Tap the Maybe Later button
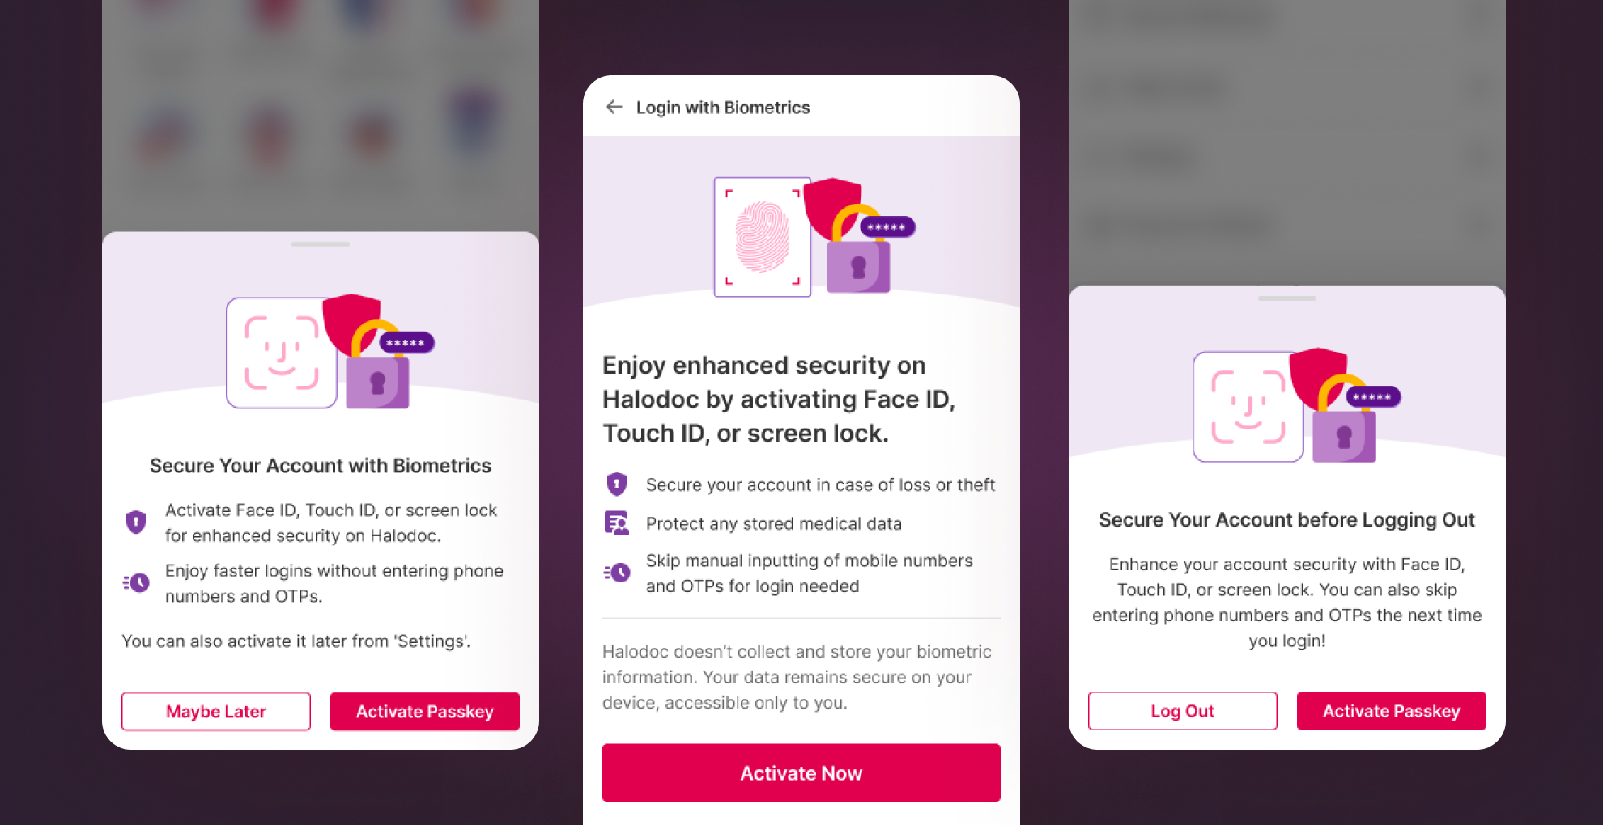The image size is (1603, 825). tap(216, 711)
